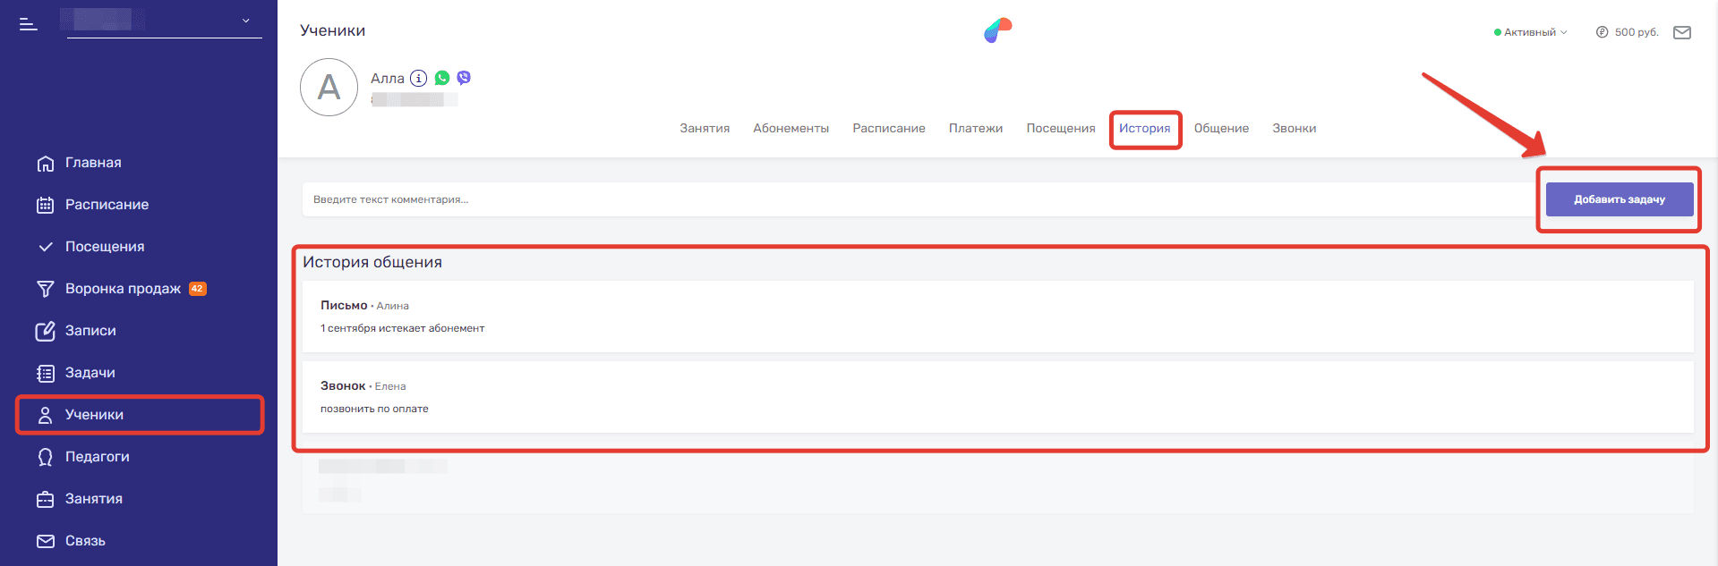Navigate to Педагоги in sidebar

(x=97, y=457)
